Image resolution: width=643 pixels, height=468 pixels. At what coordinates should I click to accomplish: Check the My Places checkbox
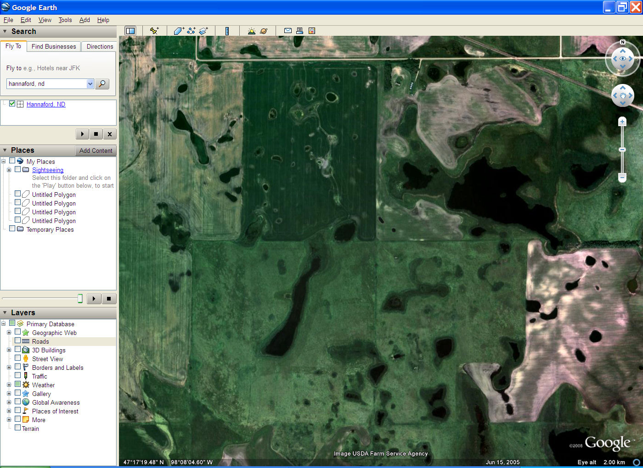[12, 161]
